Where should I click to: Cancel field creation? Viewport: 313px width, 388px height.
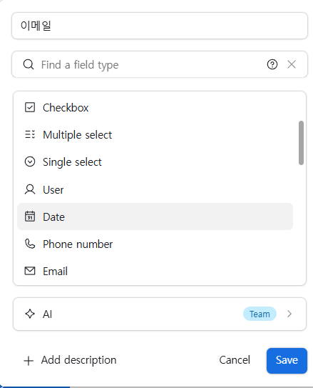click(235, 360)
